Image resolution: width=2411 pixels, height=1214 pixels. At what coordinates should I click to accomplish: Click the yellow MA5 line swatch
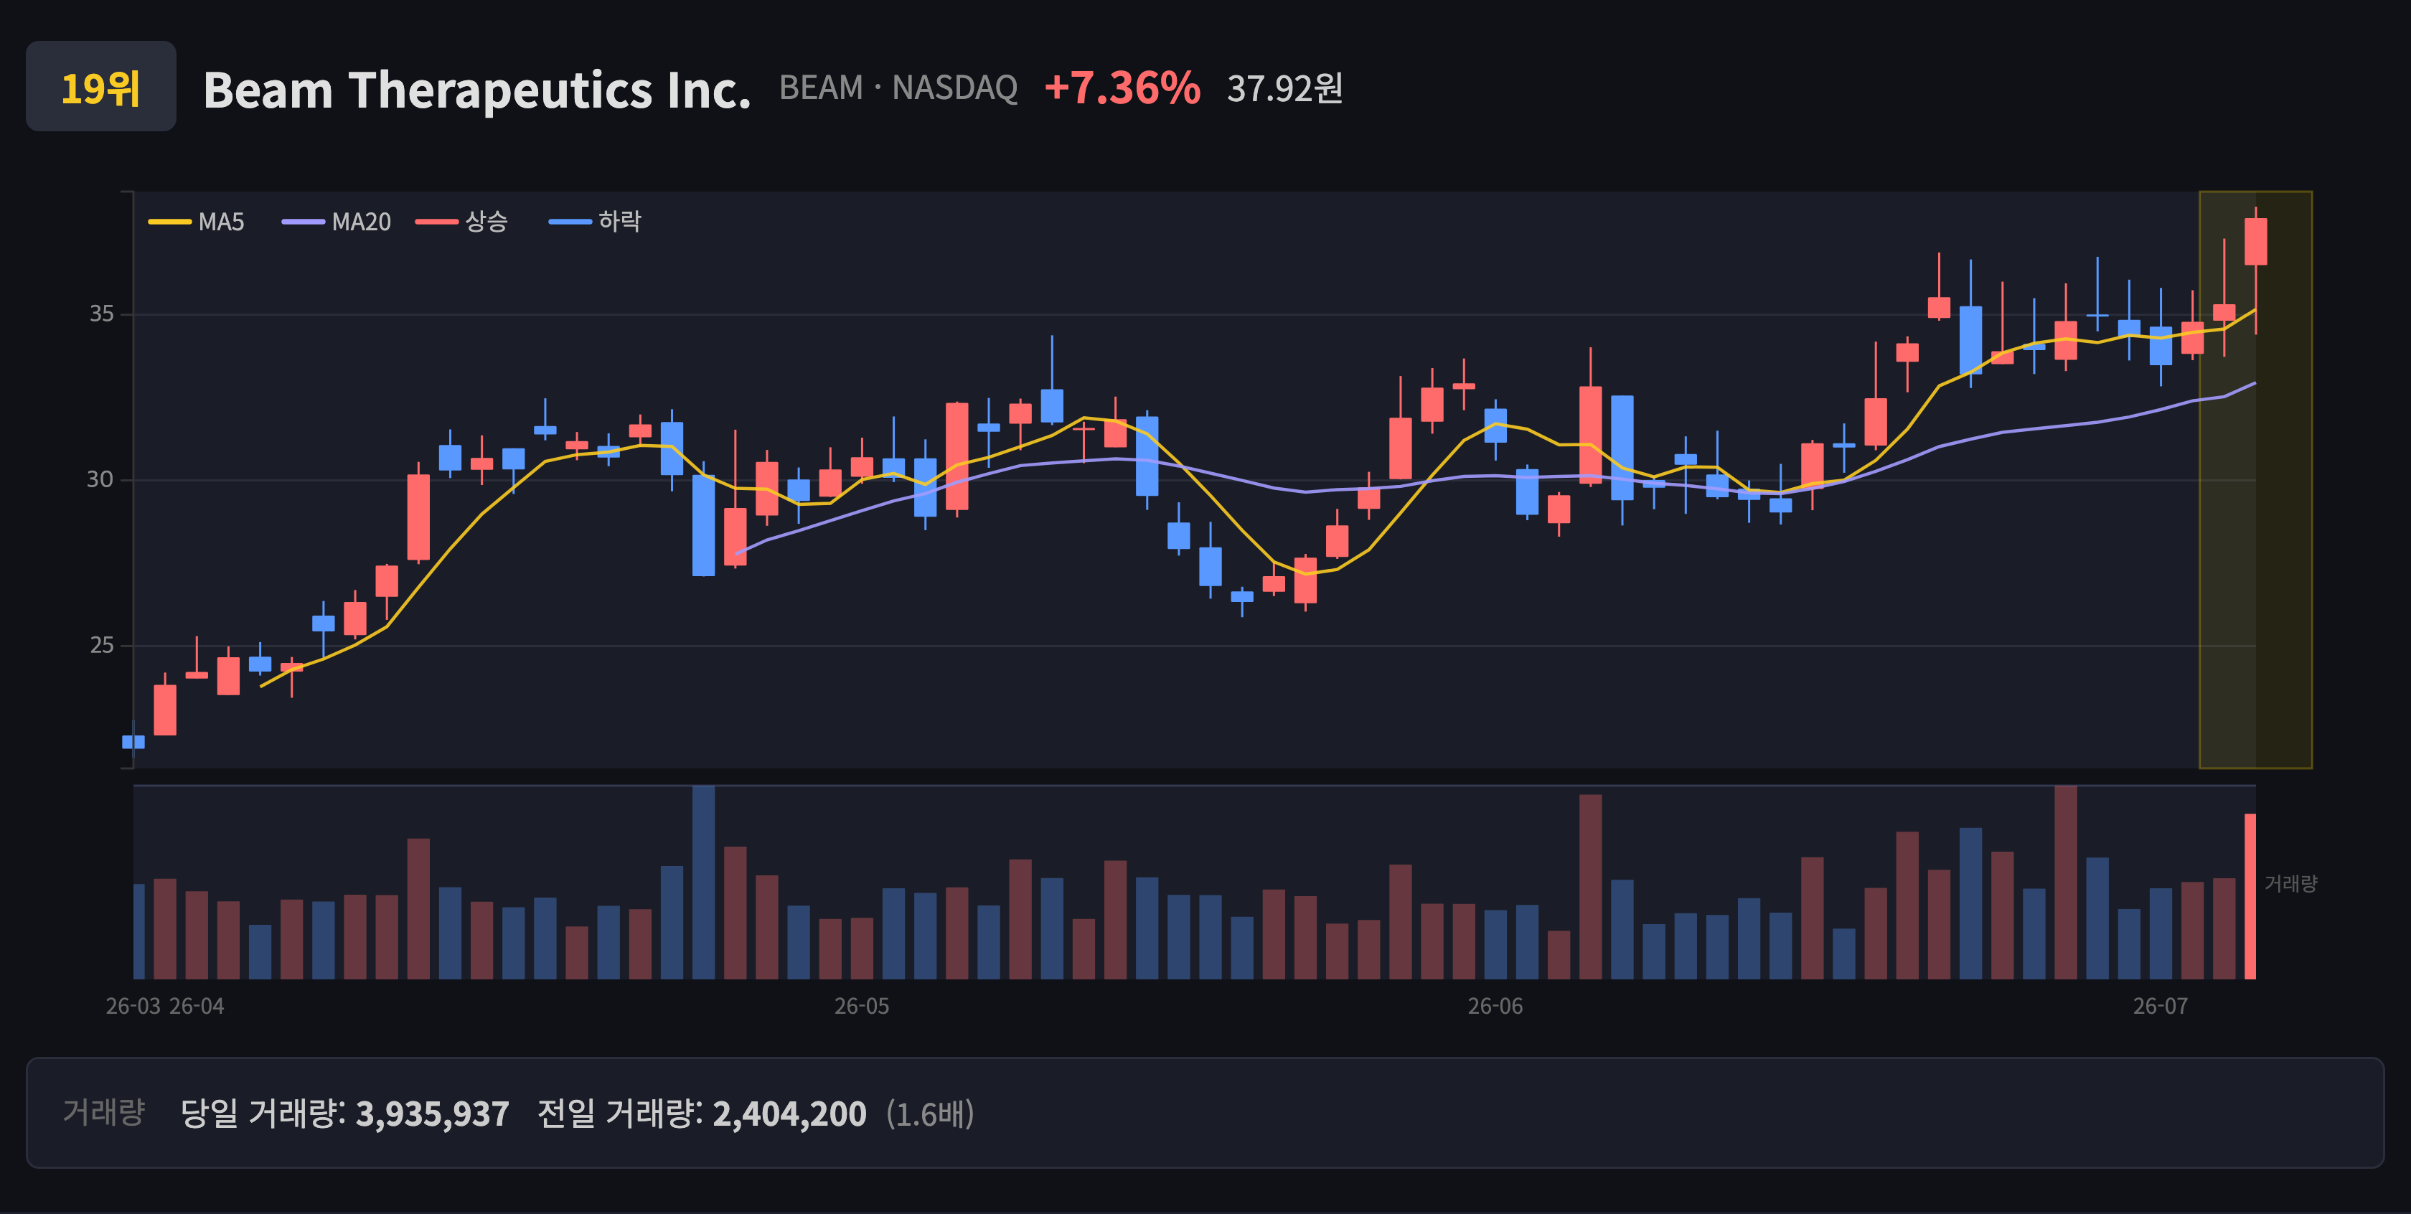click(x=169, y=222)
